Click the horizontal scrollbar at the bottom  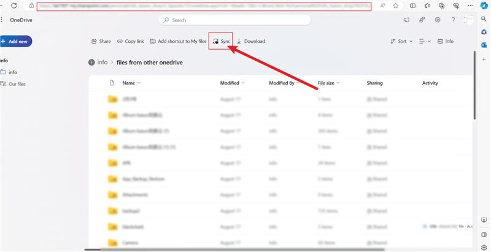(x=234, y=250)
